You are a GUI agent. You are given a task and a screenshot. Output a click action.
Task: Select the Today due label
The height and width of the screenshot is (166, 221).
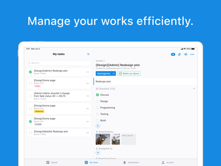click(38, 86)
